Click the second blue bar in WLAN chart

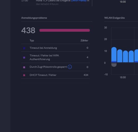click(120, 56)
